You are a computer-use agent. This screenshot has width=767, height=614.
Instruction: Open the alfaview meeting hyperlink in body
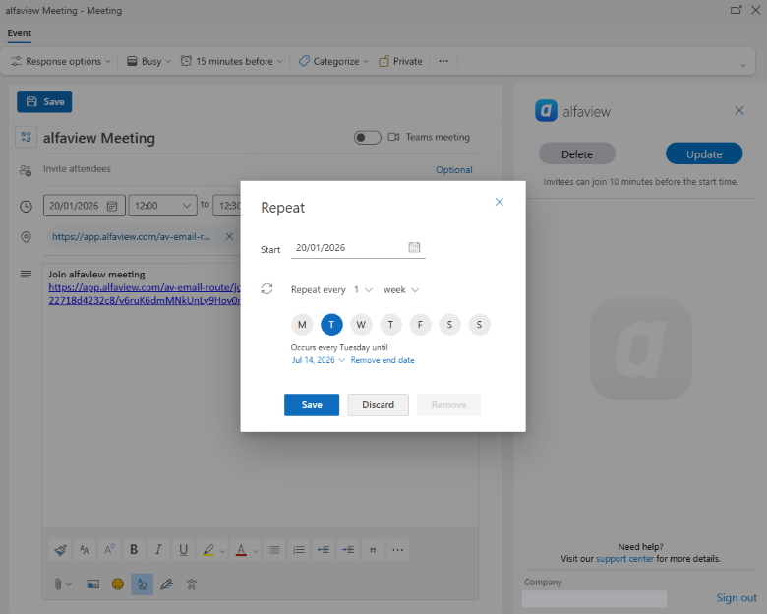pos(145,294)
